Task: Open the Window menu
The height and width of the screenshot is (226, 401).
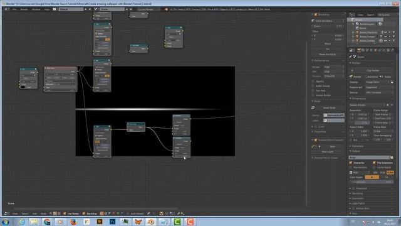Action: [36, 9]
